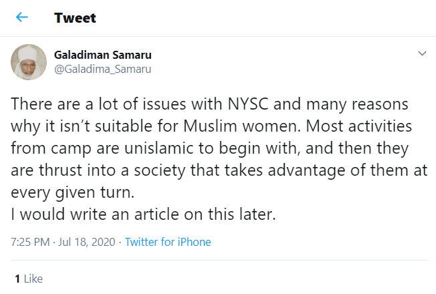Screen dimensions: 436x294
Task: Click the "Tweet" page heading
Action: [75, 18]
